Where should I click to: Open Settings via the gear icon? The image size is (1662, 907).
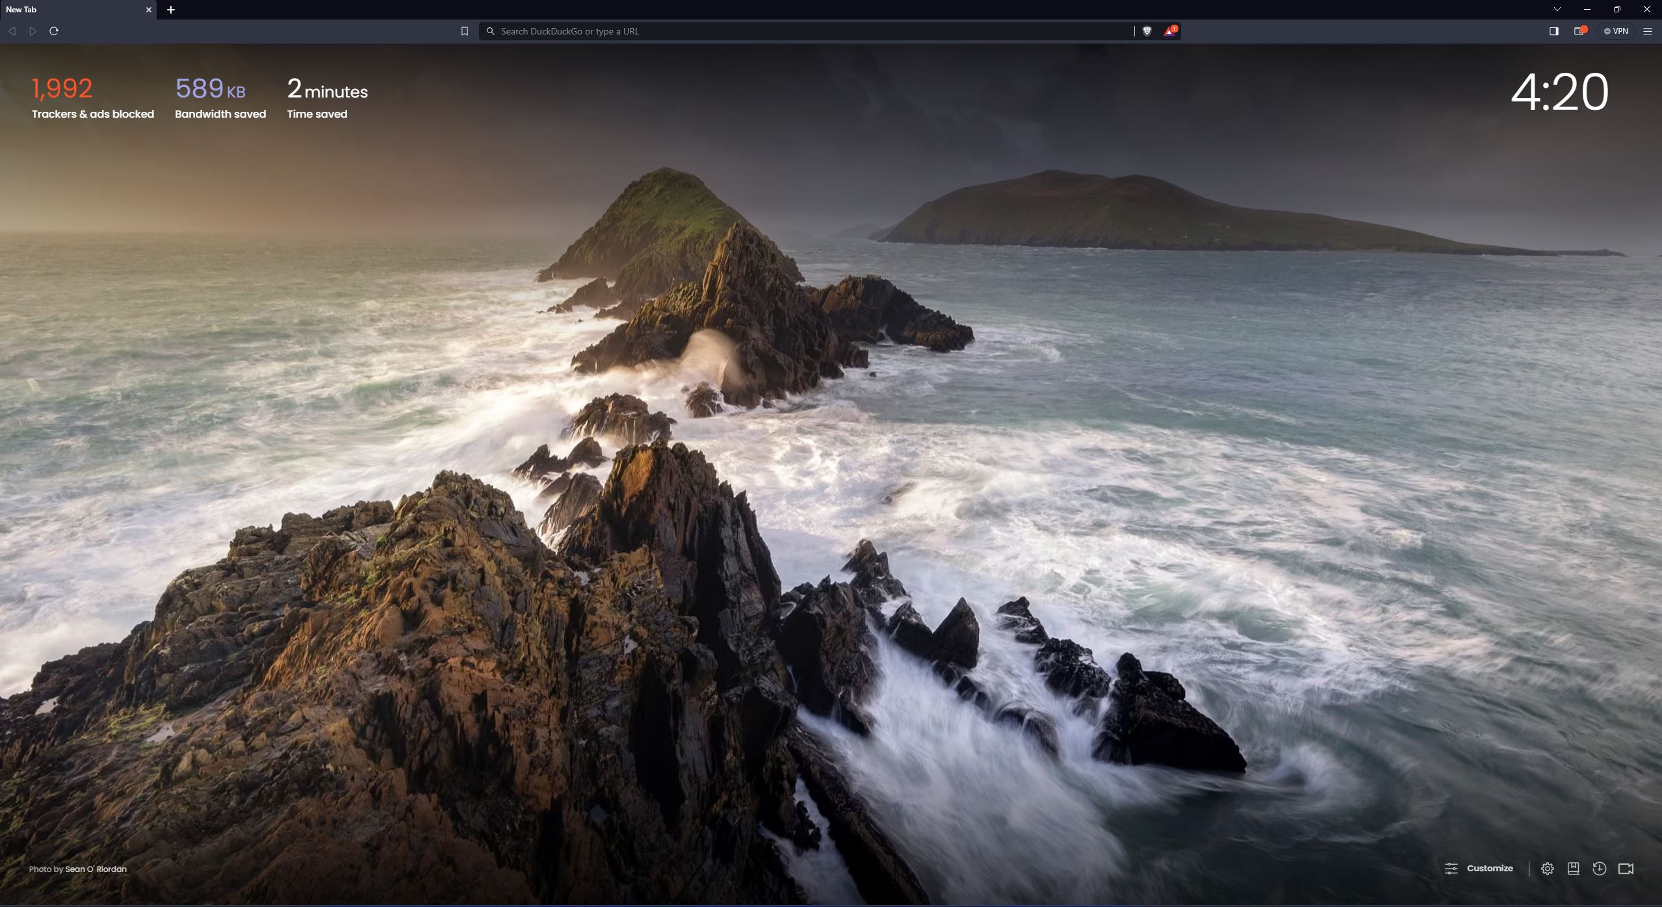coord(1548,869)
